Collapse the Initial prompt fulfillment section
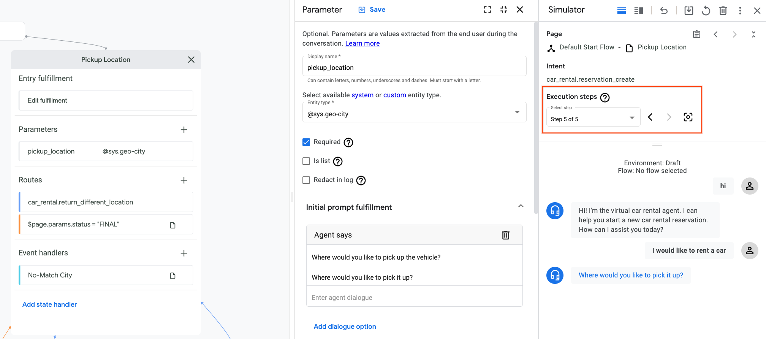 tap(521, 206)
